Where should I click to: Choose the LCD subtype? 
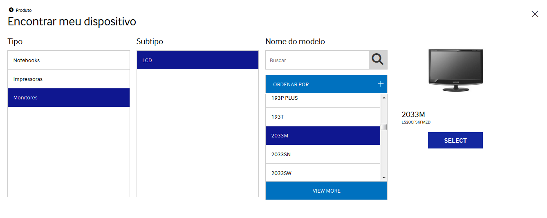coord(197,60)
